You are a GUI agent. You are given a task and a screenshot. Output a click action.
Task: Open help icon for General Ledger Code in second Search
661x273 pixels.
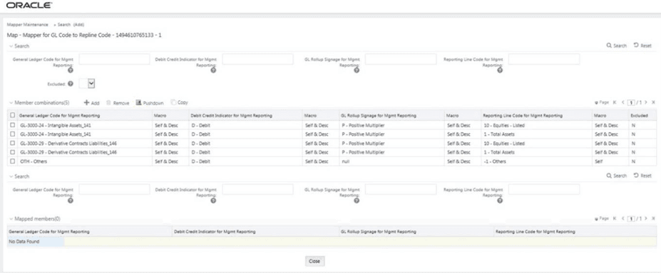point(71,200)
